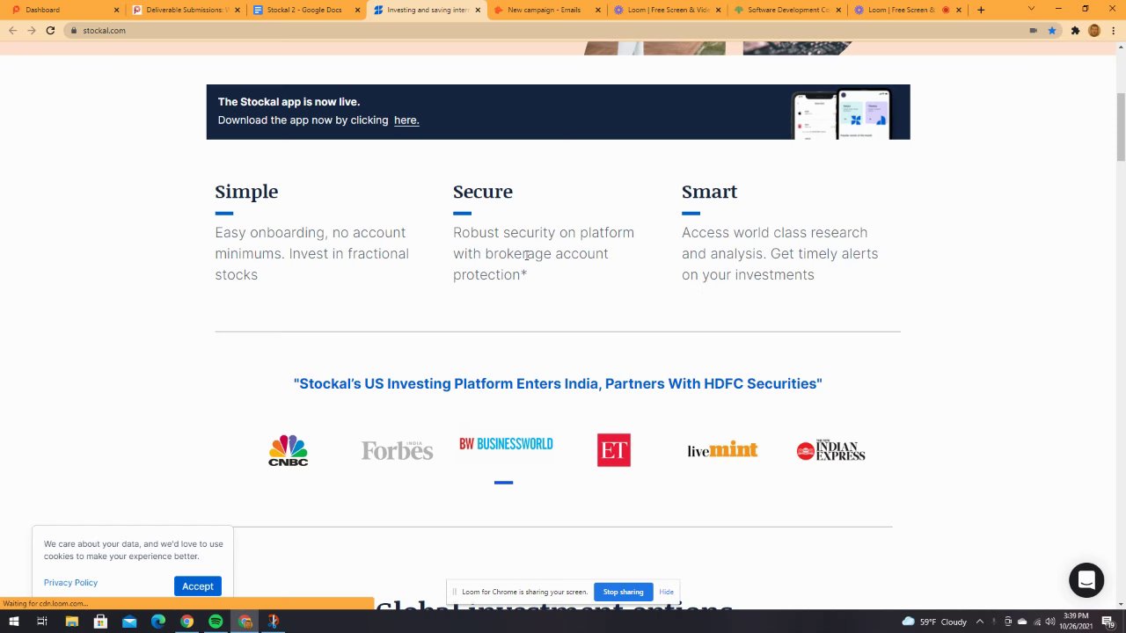Screen dimensions: 1126x633
Task: Click the 'Smart' heading
Action: pos(709,192)
